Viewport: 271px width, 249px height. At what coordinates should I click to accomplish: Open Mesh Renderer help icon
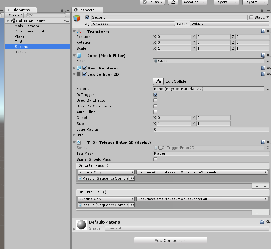(263, 68)
